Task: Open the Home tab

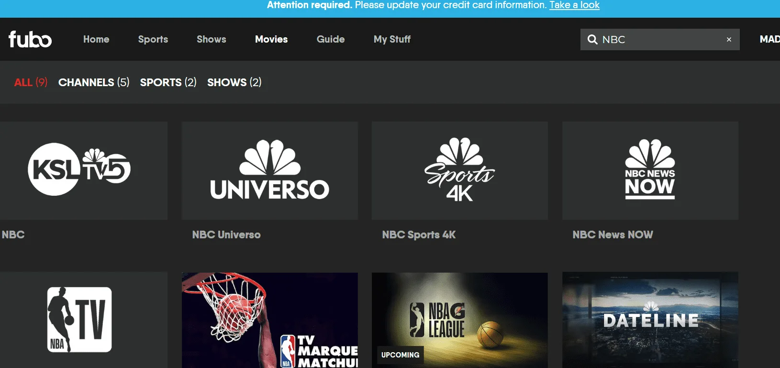Action: pos(96,39)
